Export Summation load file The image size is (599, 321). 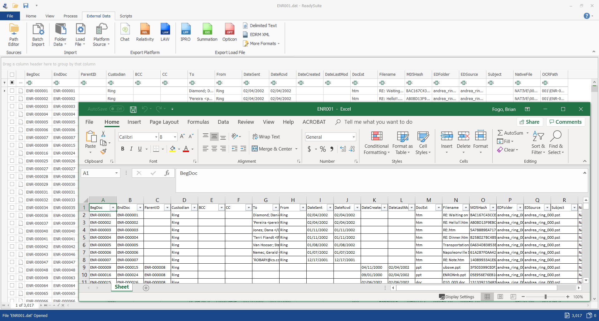tap(207, 32)
